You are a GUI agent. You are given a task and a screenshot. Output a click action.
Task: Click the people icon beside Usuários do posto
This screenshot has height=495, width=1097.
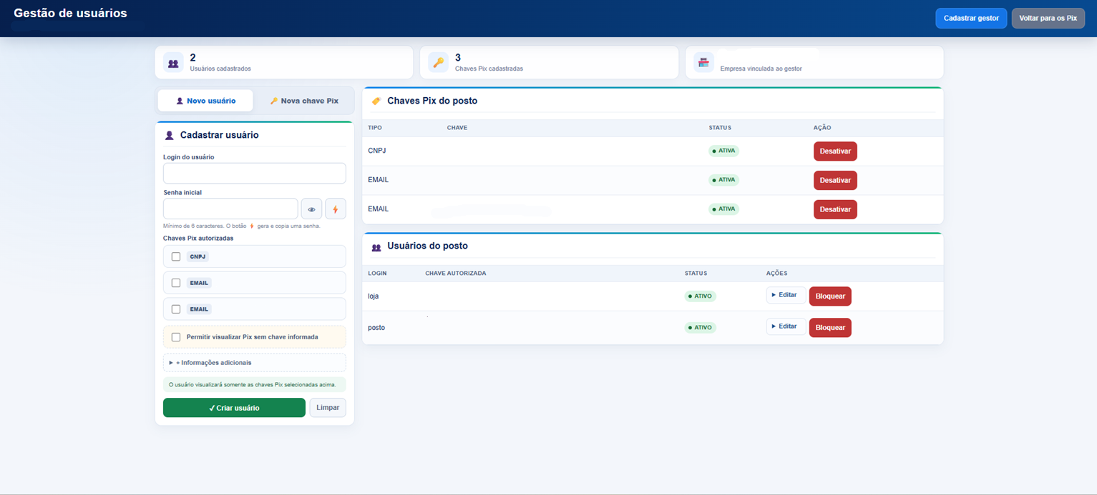(376, 247)
